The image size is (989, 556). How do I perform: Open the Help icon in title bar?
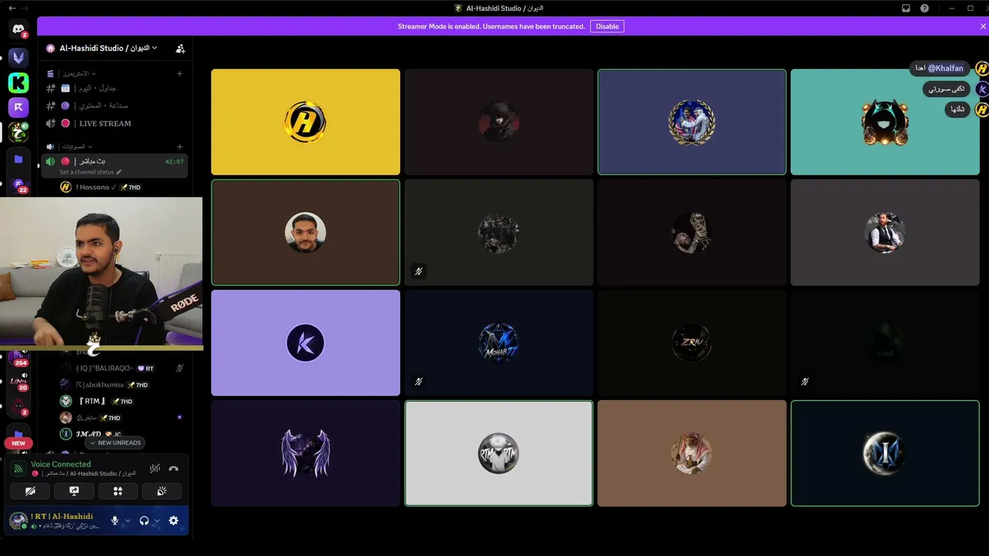pyautogui.click(x=925, y=8)
